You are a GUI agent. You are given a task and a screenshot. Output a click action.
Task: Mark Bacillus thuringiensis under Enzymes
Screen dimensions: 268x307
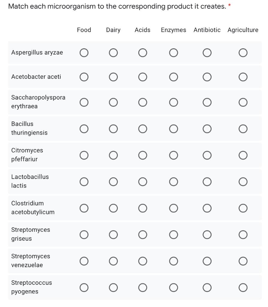click(173, 128)
